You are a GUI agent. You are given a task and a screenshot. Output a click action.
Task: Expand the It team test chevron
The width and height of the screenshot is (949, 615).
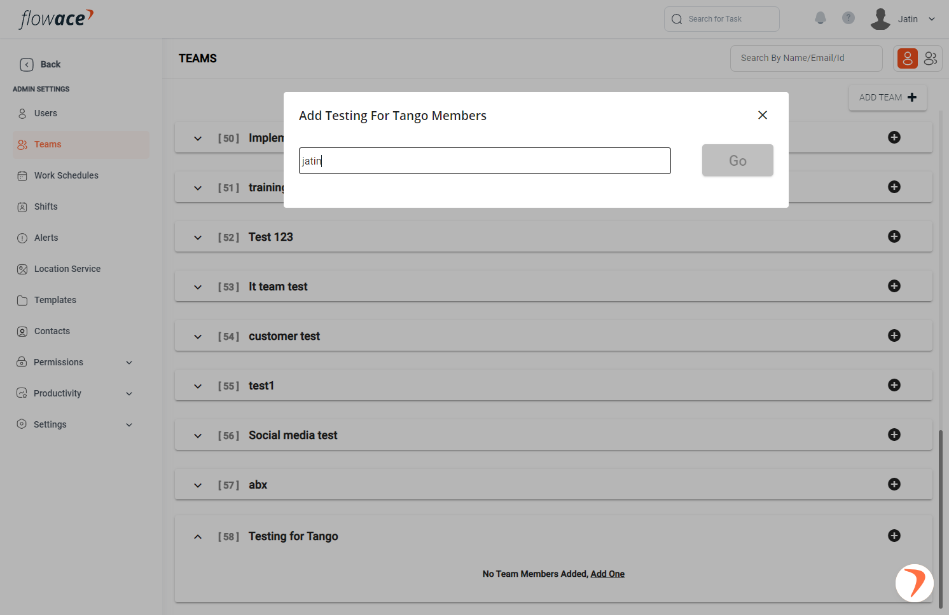[198, 287]
